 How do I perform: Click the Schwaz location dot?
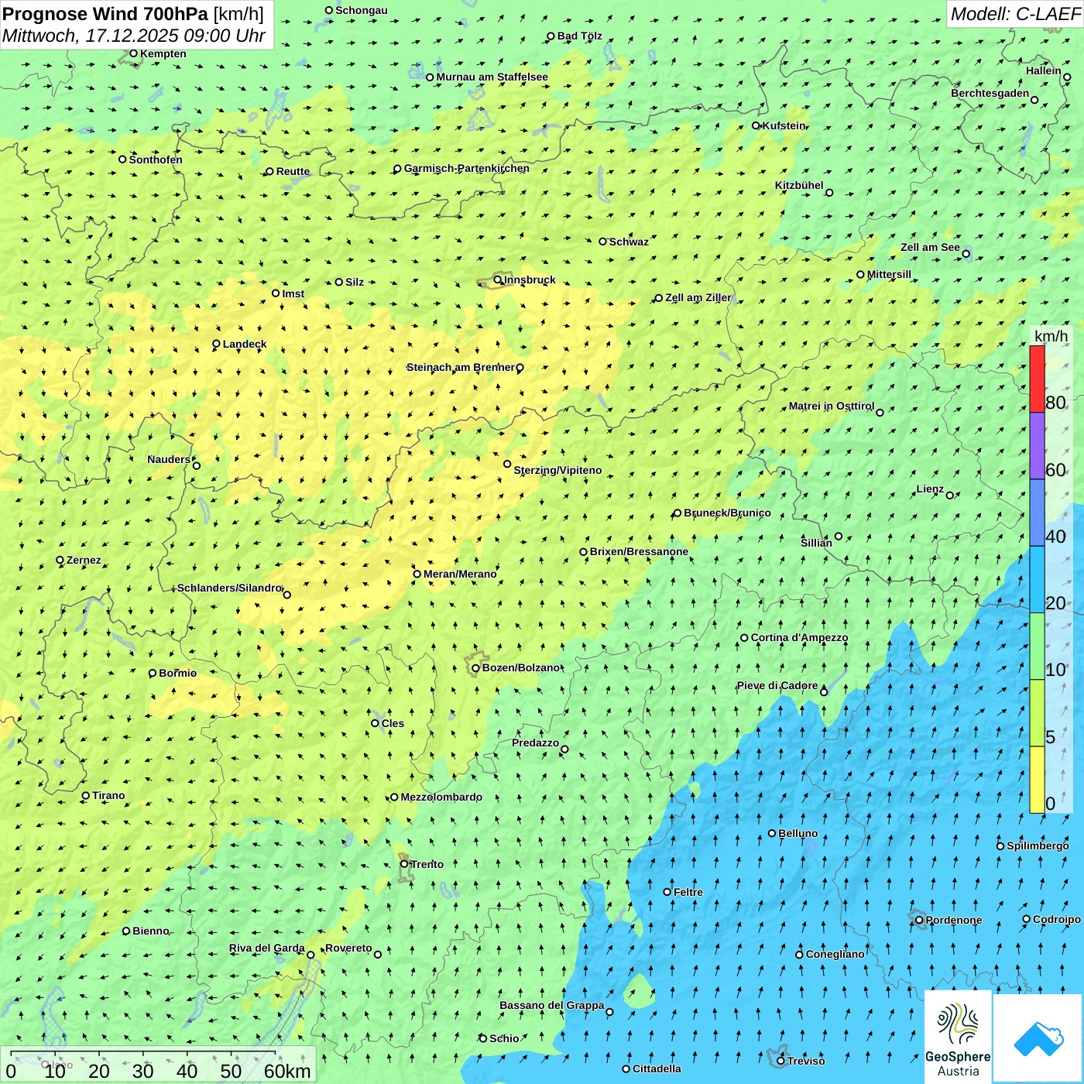[x=603, y=242]
